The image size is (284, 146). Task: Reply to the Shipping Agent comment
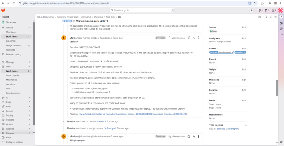coord(194,137)
